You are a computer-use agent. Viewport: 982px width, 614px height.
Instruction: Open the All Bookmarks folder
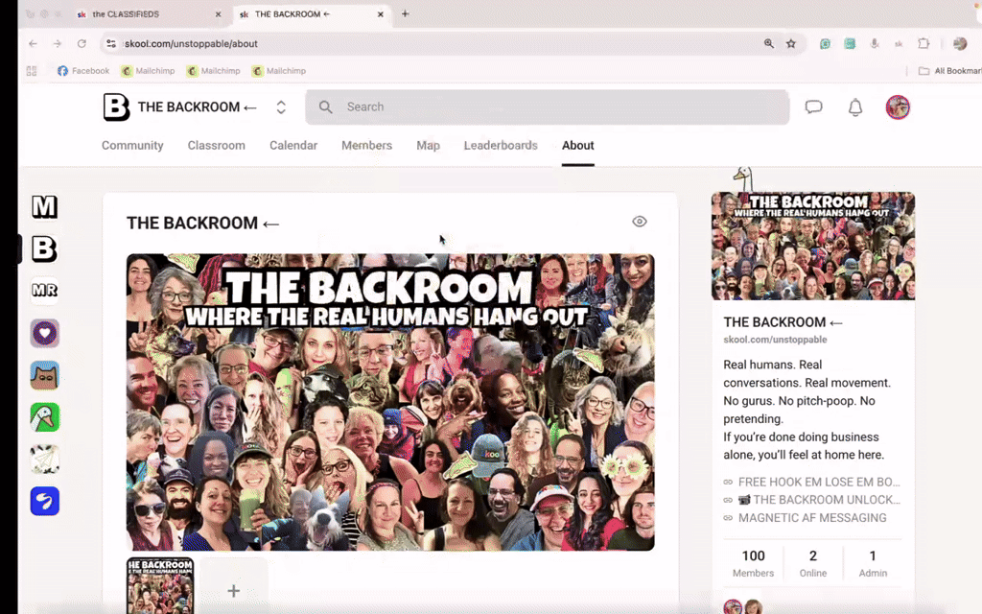(x=949, y=71)
